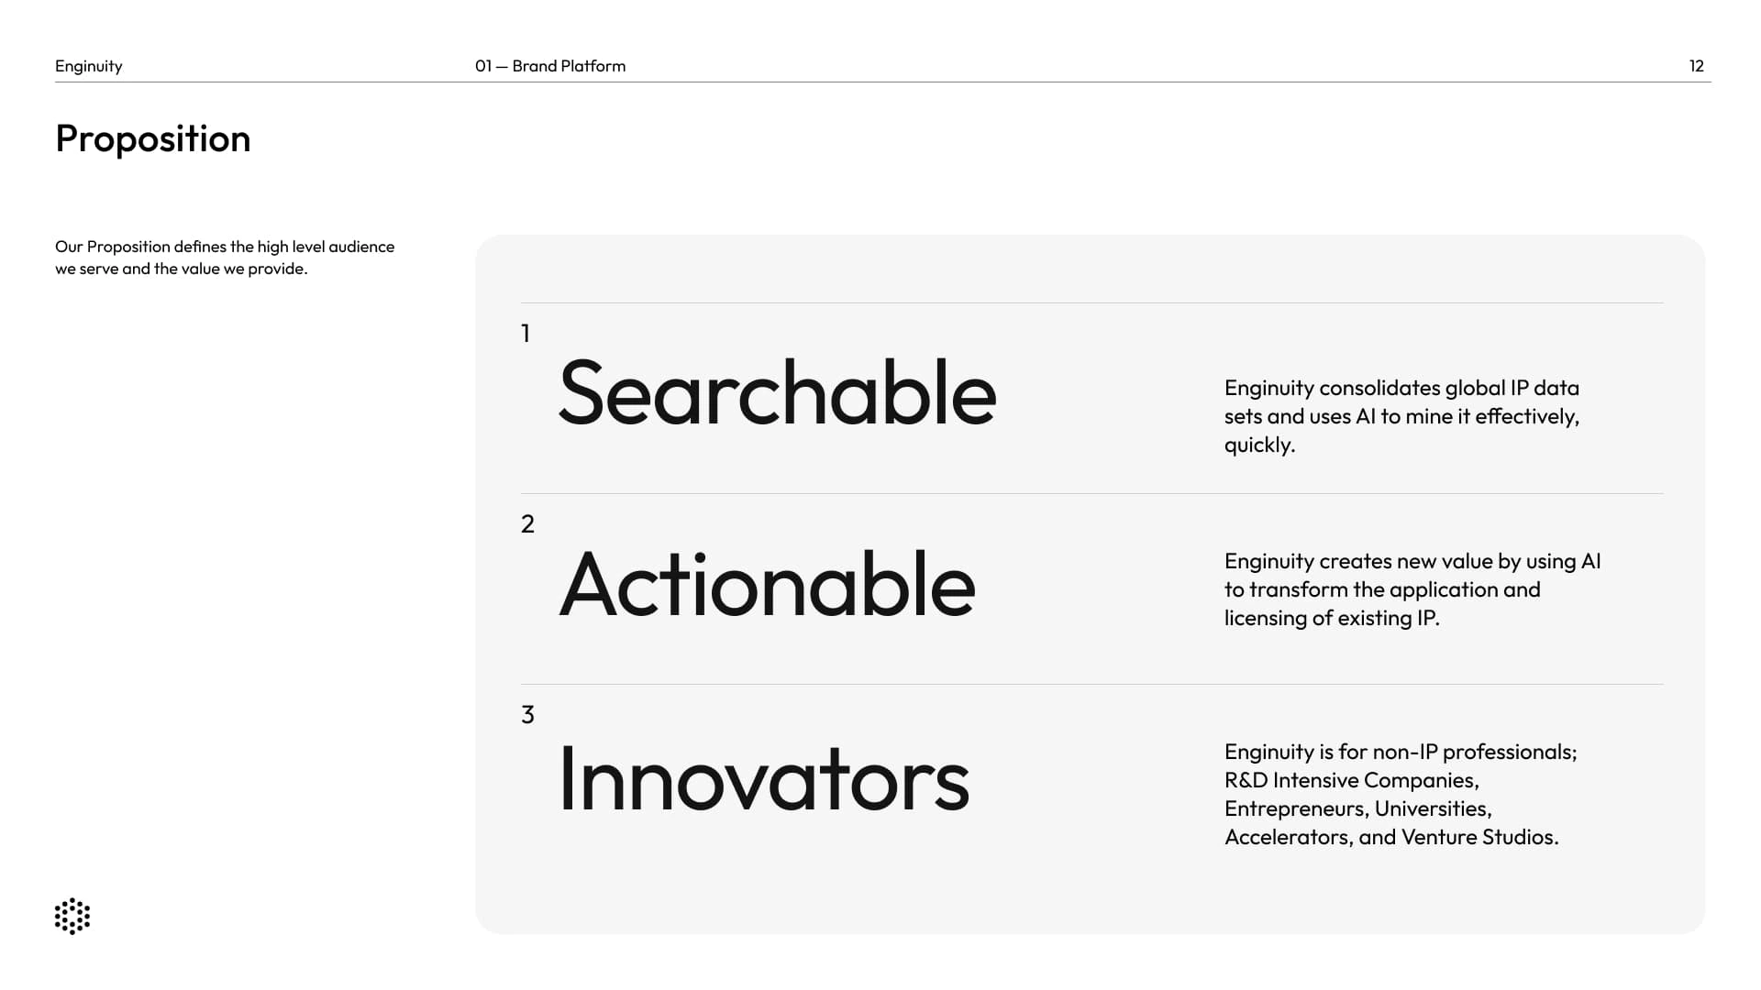Click the 'Our Proposition defines' intro paragraph
Image resolution: width=1761 pixels, height=990 pixels.
(x=225, y=258)
